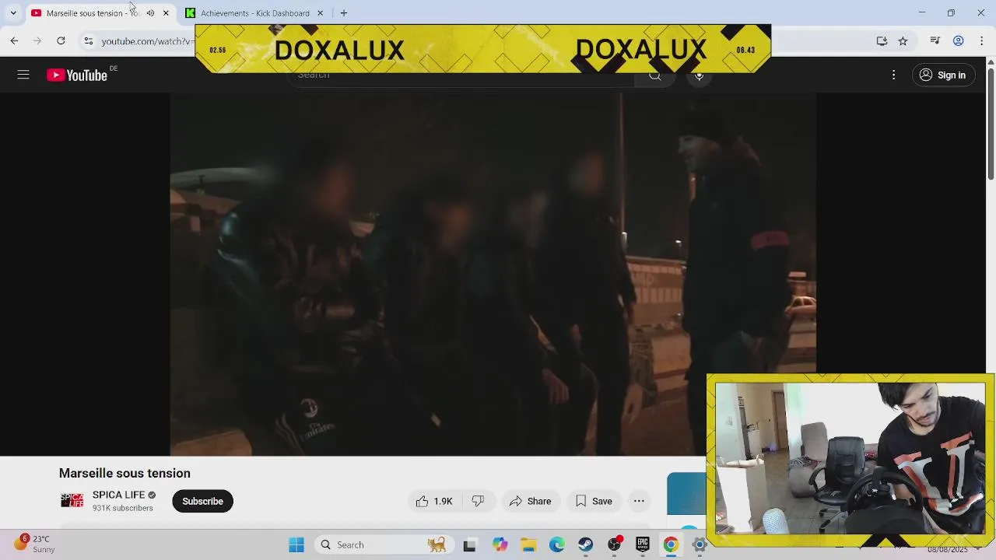Open the YouTube settings three-dot menu
The height and width of the screenshot is (560, 996).
(x=893, y=75)
